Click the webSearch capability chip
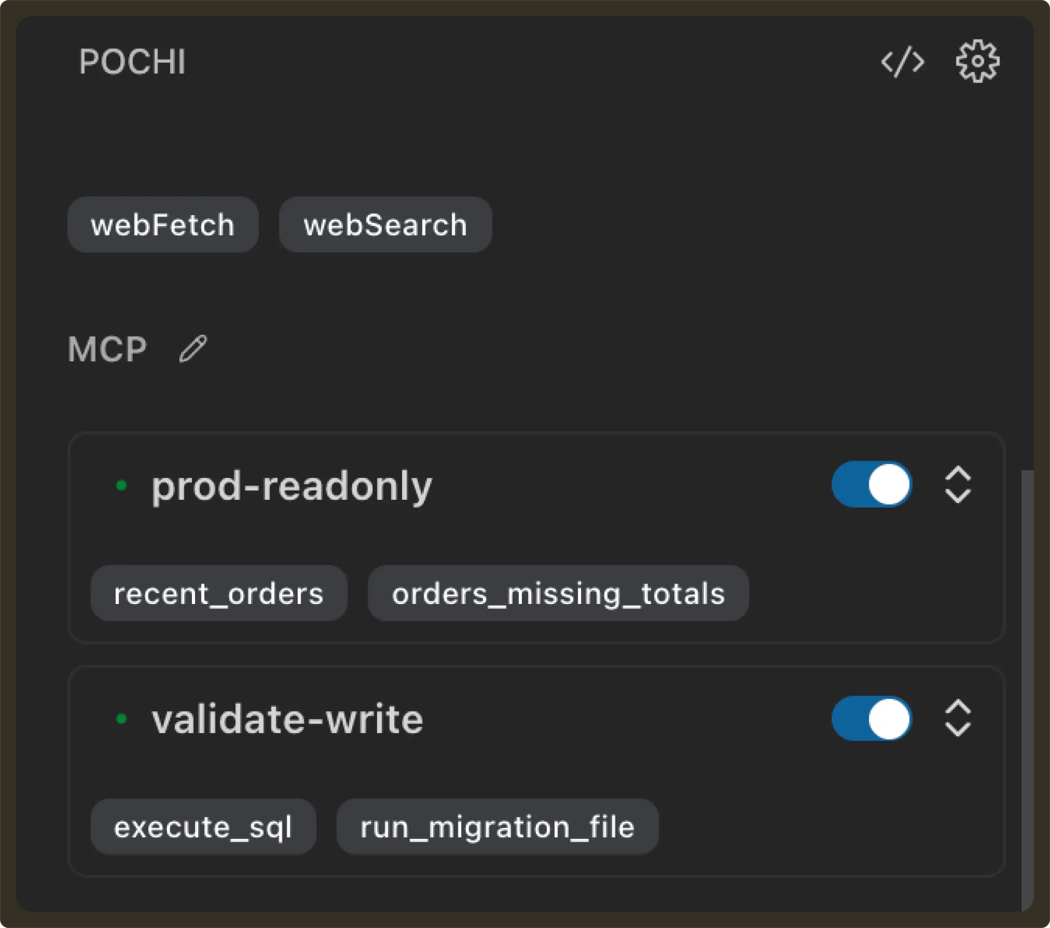Image resolution: width=1050 pixels, height=928 pixels. tap(385, 224)
